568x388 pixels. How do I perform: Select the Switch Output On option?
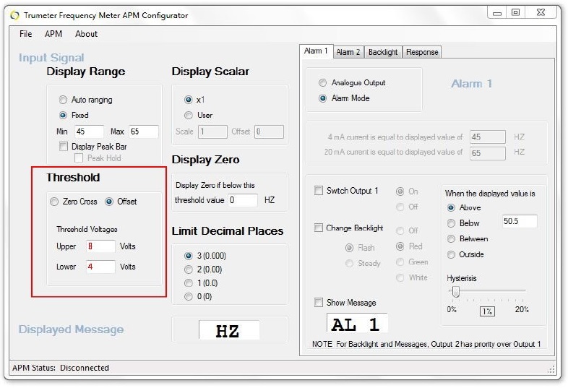click(400, 191)
